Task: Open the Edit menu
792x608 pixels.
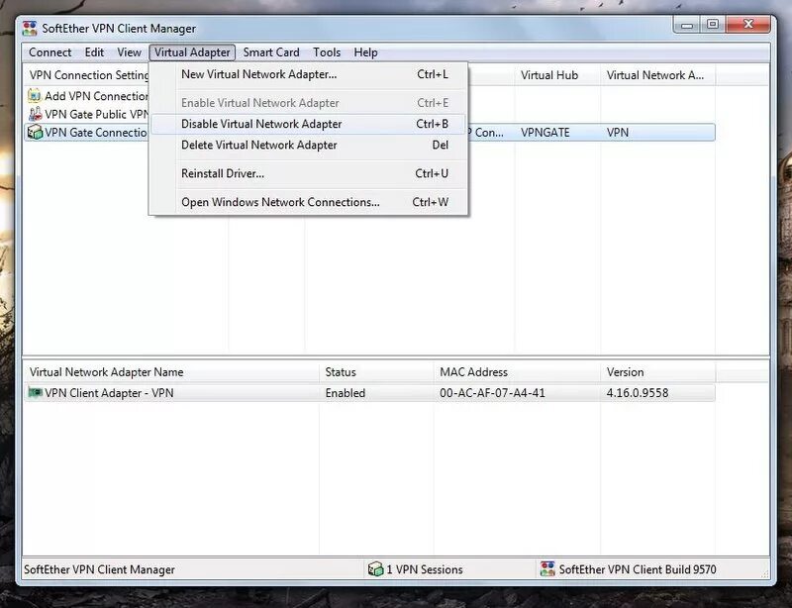Action: coord(94,52)
